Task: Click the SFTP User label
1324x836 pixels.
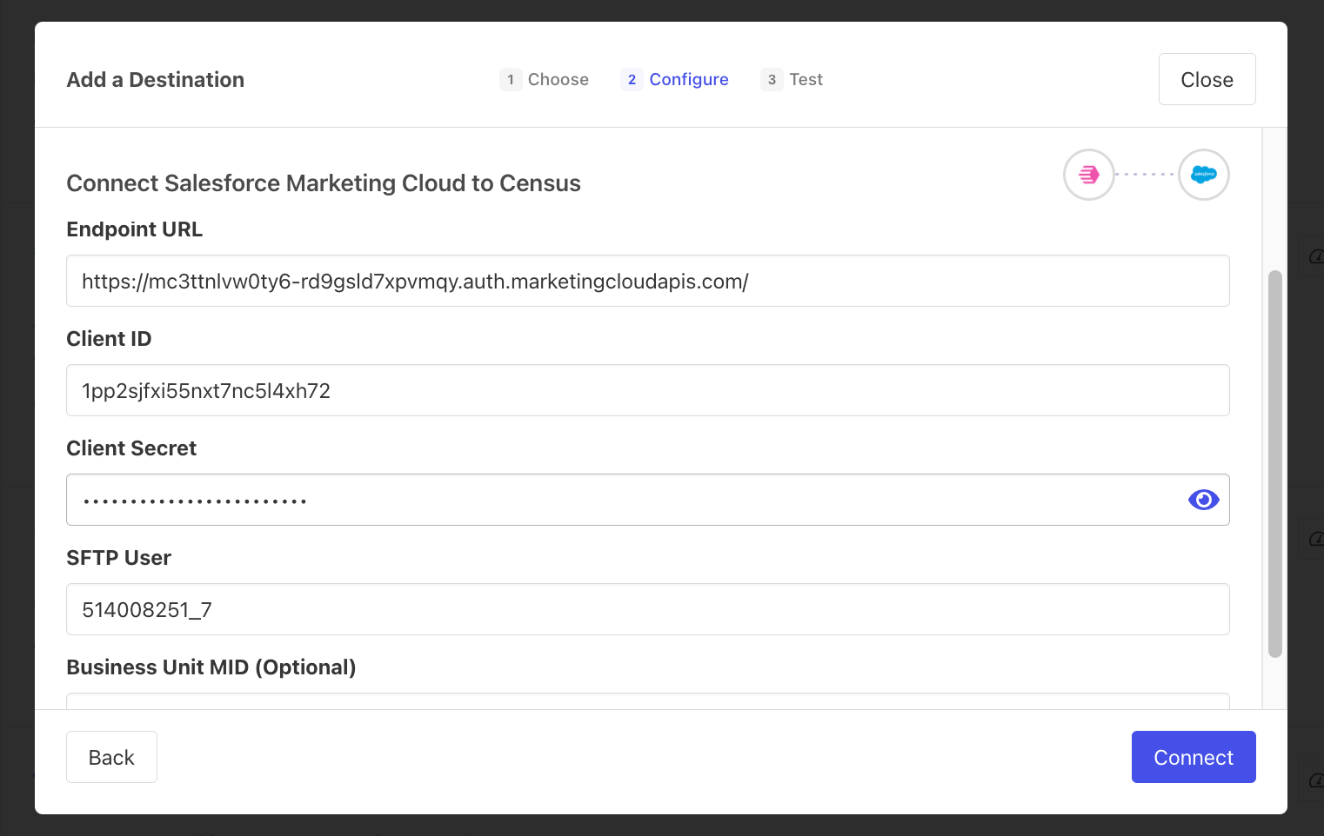Action: [118, 558]
